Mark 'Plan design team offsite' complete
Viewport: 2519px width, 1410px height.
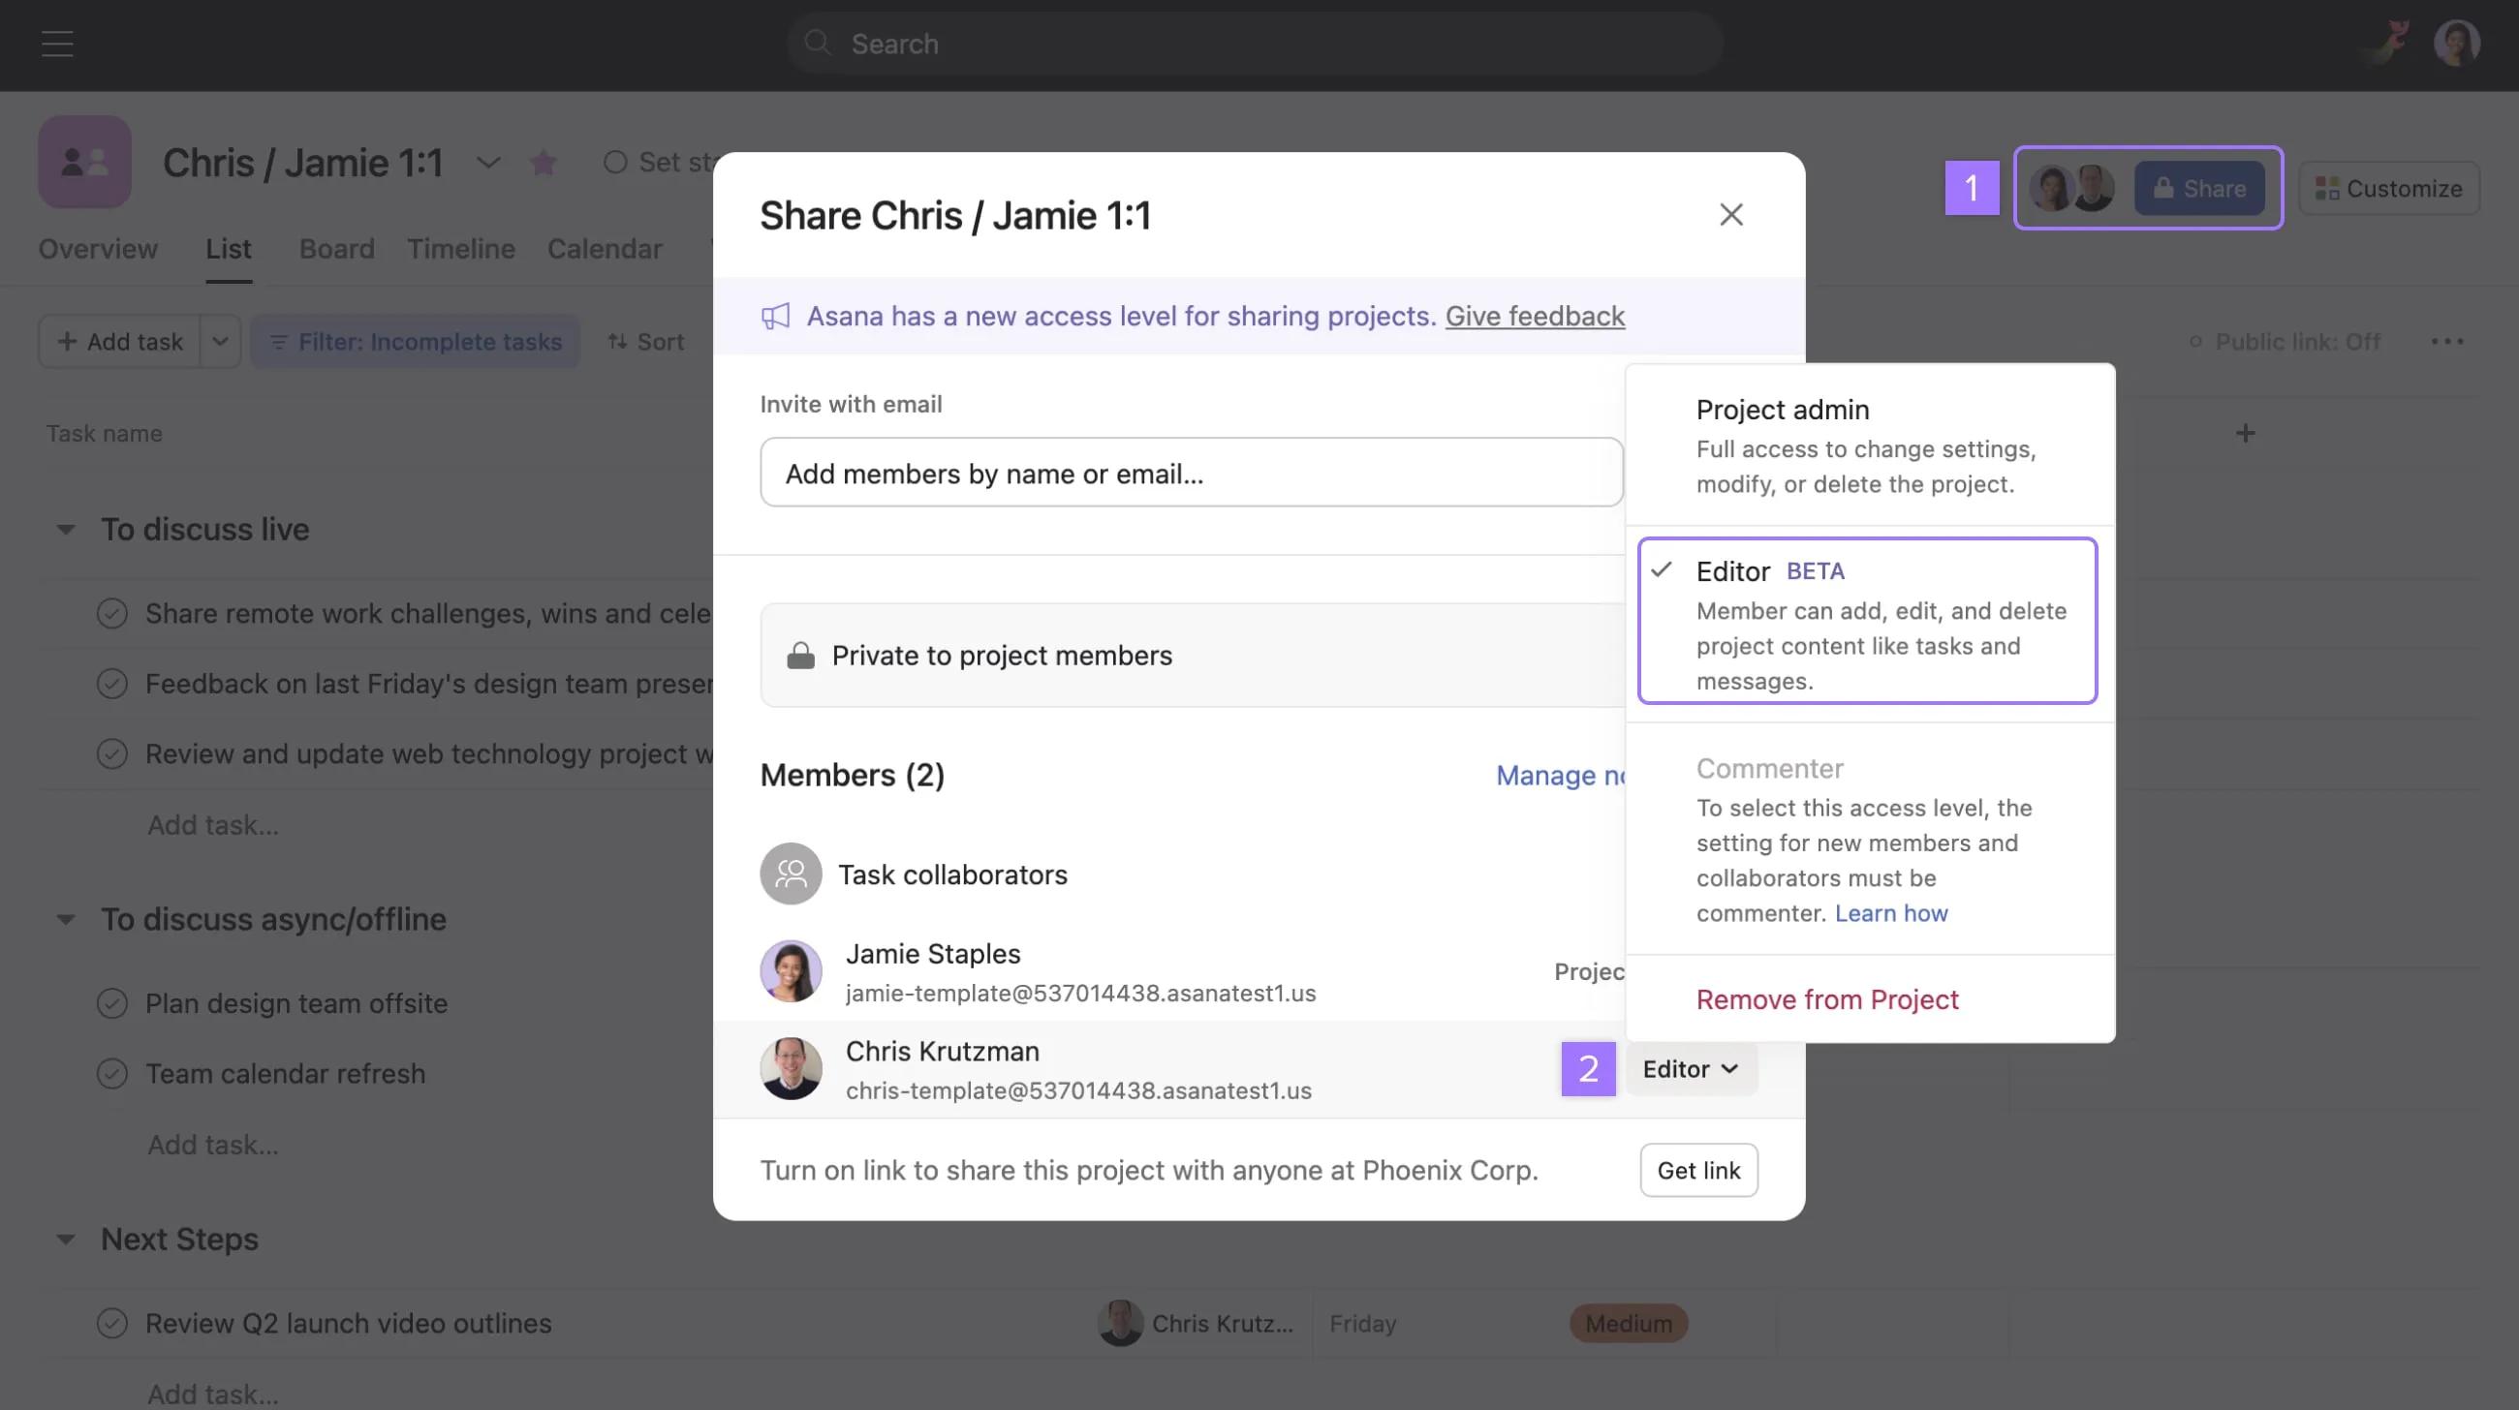[x=112, y=1003]
